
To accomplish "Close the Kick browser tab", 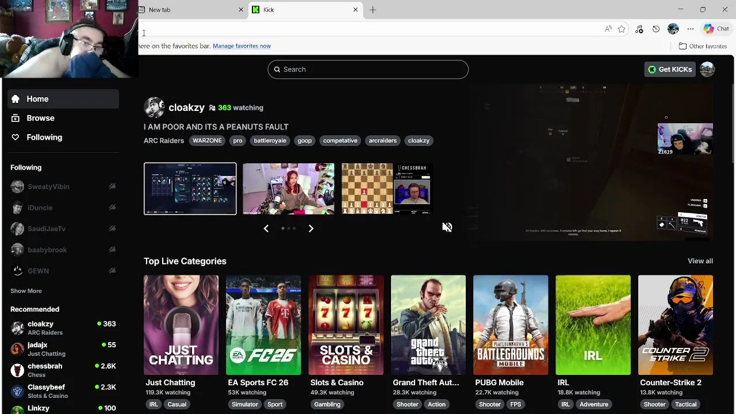I will click(x=355, y=10).
